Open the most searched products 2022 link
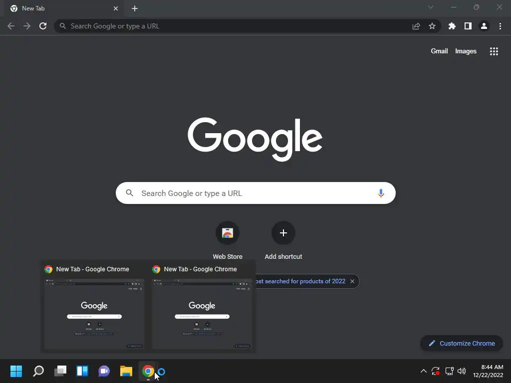 click(300, 281)
